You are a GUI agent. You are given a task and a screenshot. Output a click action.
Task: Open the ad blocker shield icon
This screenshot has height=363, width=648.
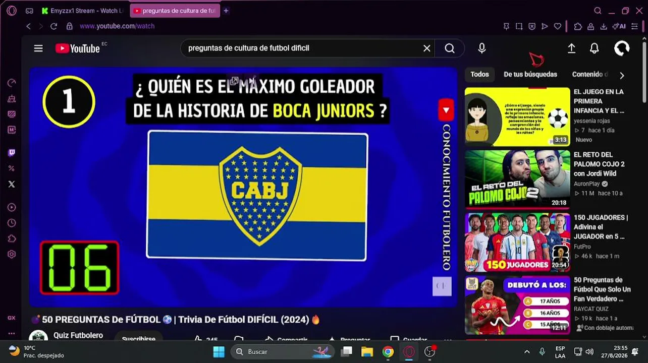532,26
